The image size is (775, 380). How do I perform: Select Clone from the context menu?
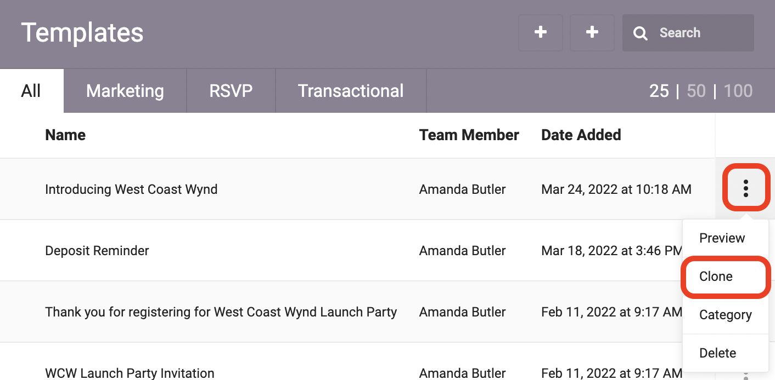click(x=716, y=277)
